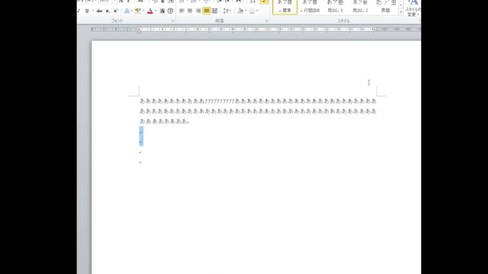Click in the first line of あ text
Screen dimensions: 488x274
pyautogui.click(x=258, y=101)
